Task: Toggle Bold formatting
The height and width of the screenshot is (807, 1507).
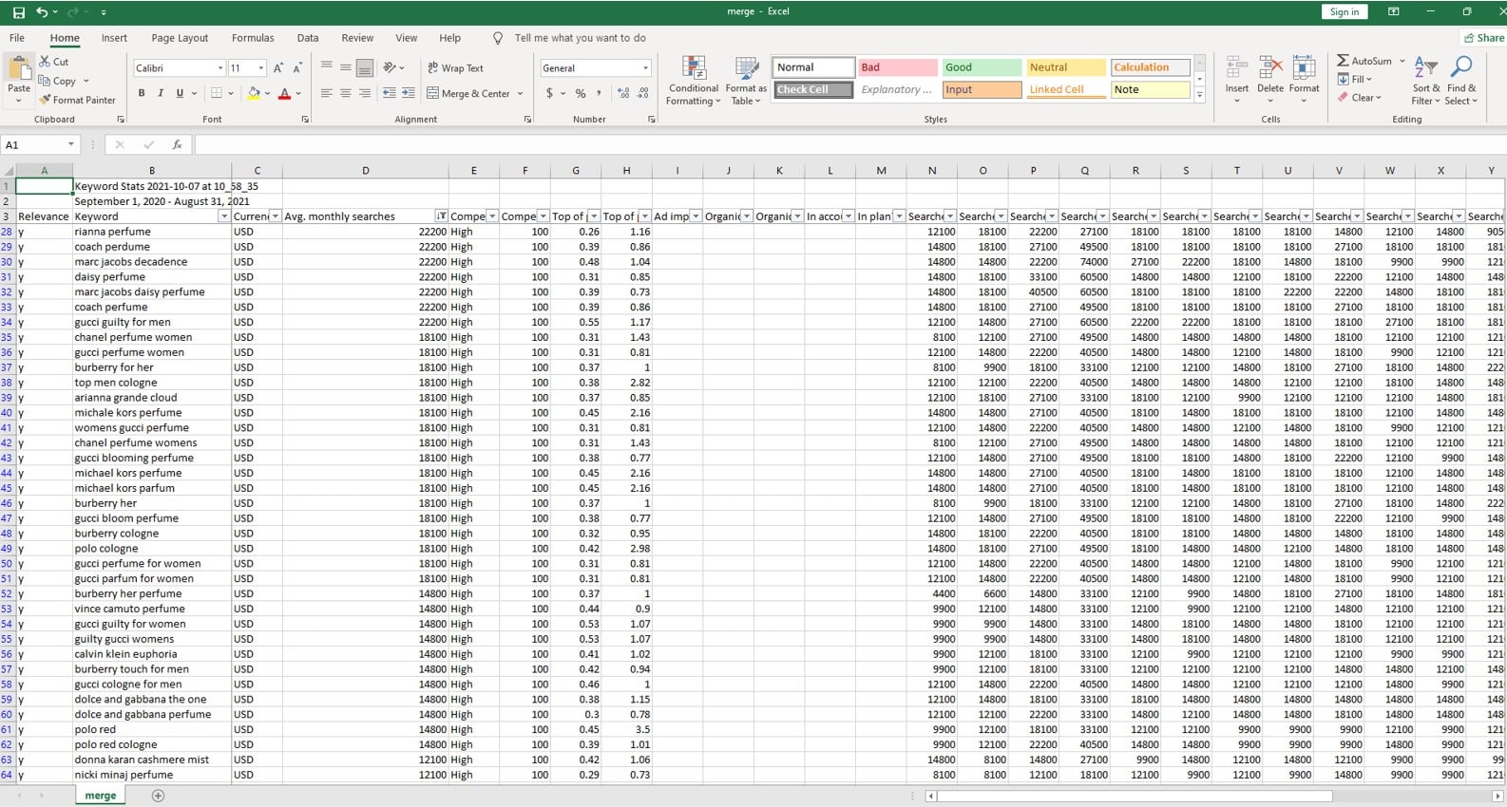Action: tap(142, 93)
